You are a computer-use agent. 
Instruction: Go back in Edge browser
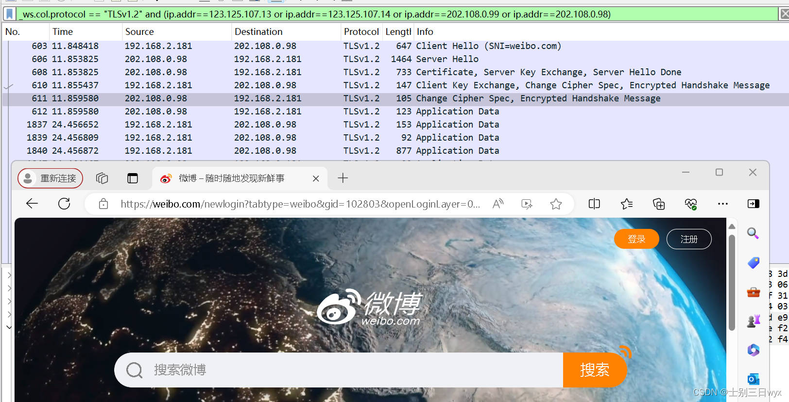point(32,204)
